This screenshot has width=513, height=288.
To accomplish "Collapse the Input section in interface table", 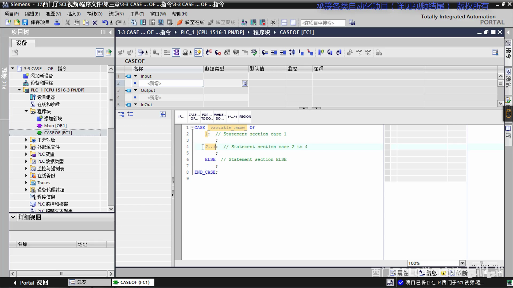I will click(135, 76).
